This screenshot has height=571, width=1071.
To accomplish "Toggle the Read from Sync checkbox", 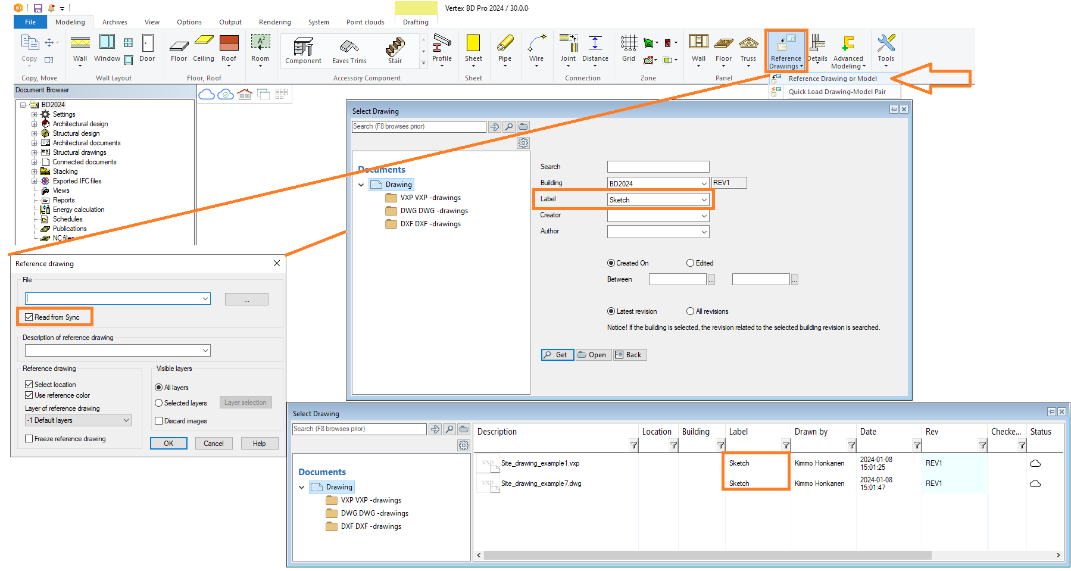I will 29,317.
